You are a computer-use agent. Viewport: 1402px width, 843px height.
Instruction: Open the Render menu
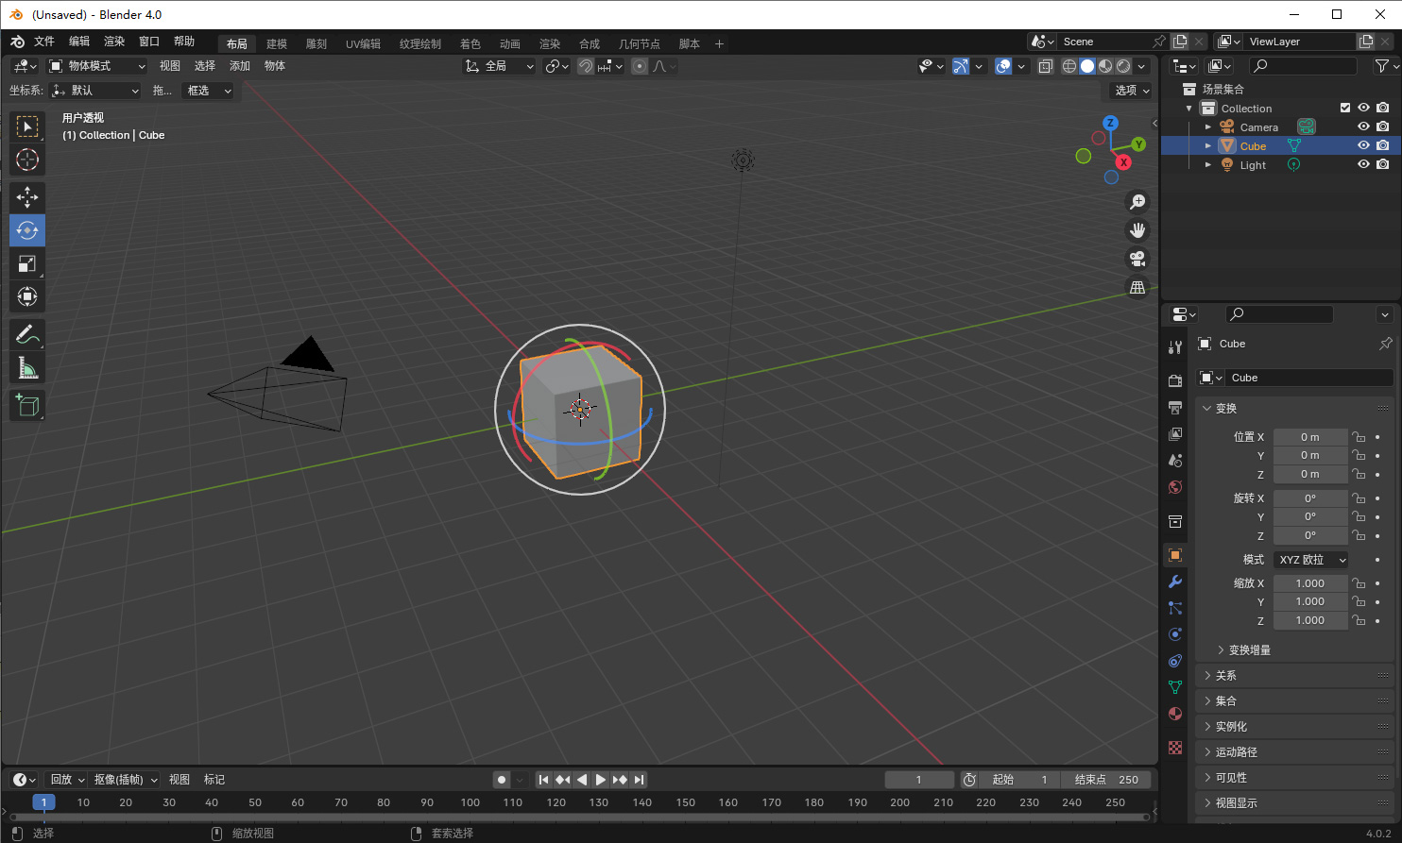pos(114,42)
